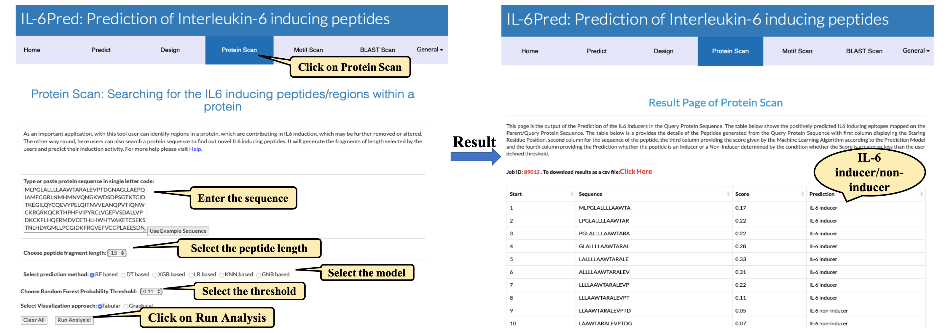The width and height of the screenshot is (948, 333).
Task: Expand the General menu on results page
Action: 916,51
